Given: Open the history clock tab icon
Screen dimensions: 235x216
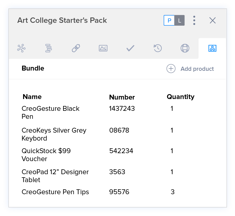Looking at the screenshot, I should 158,48.
